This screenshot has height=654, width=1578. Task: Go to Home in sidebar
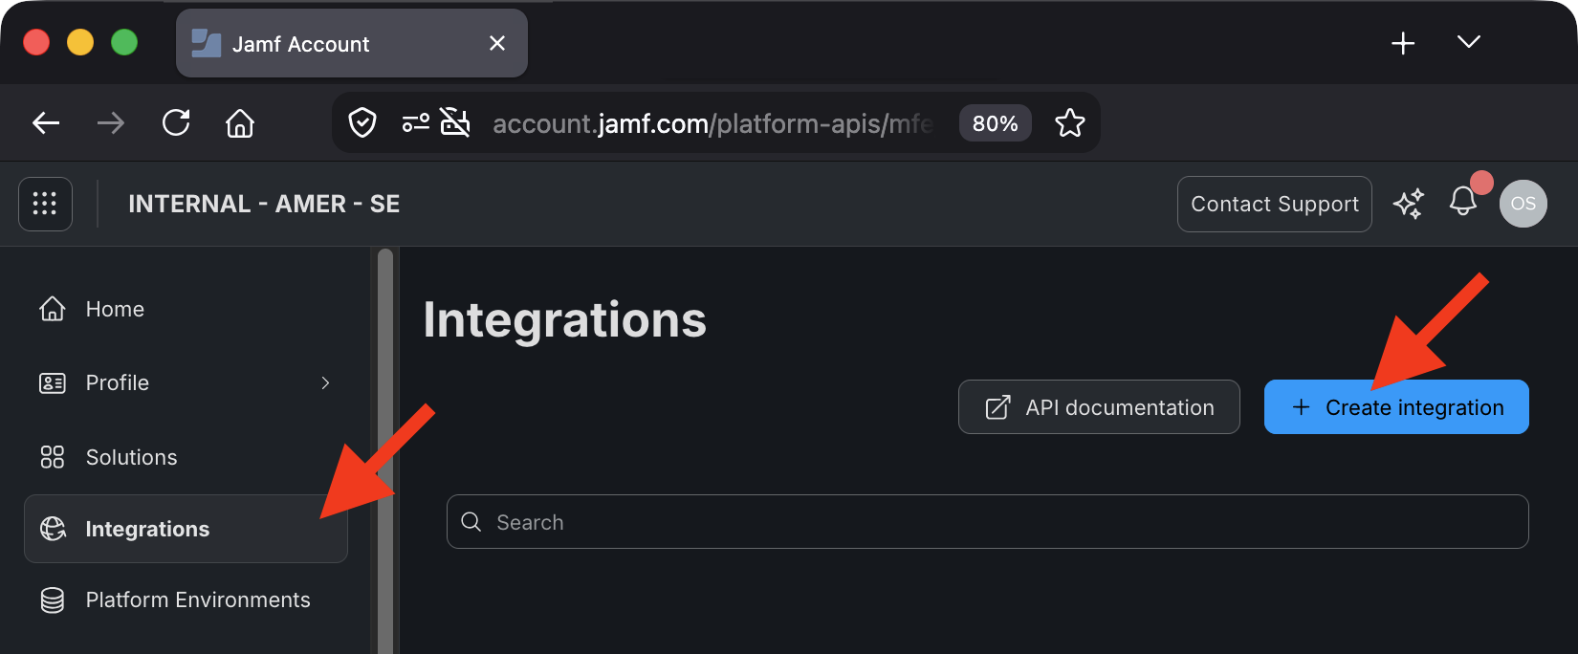(x=186, y=309)
